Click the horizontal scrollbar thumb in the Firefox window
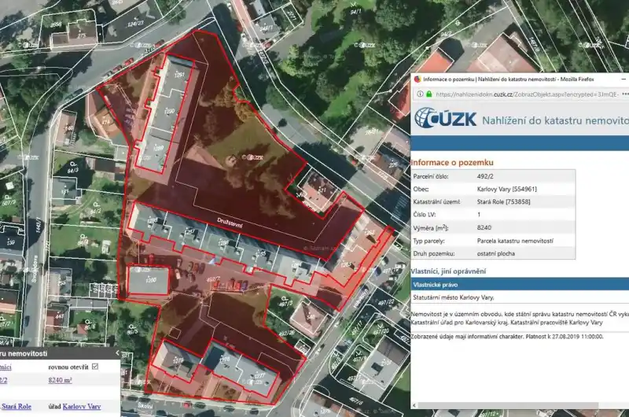The height and width of the screenshot is (417, 629). (508, 405)
